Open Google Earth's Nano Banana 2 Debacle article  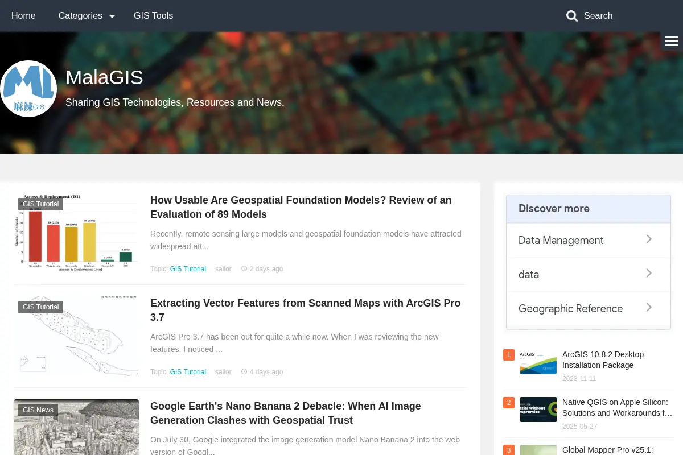(286, 413)
